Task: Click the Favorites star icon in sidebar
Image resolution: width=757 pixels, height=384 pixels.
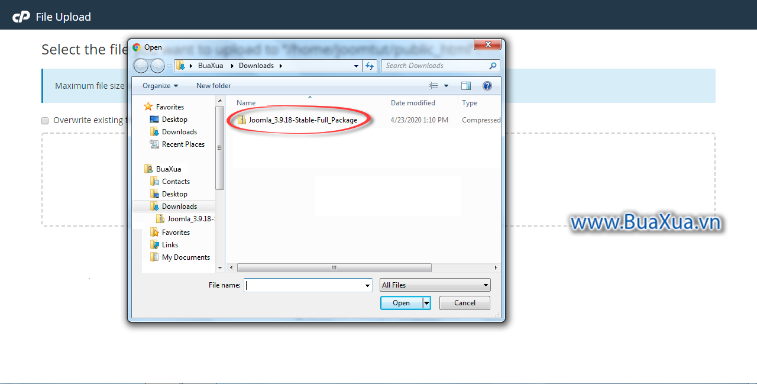Action: [148, 107]
